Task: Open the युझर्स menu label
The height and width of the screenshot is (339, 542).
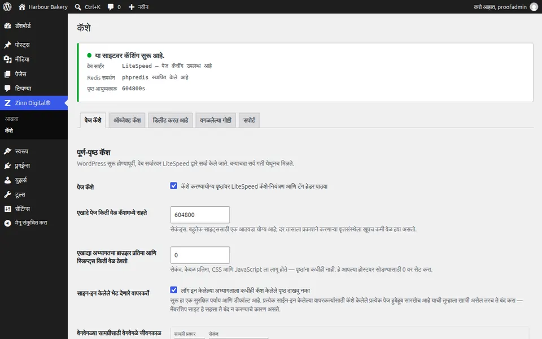Action: pos(21,180)
